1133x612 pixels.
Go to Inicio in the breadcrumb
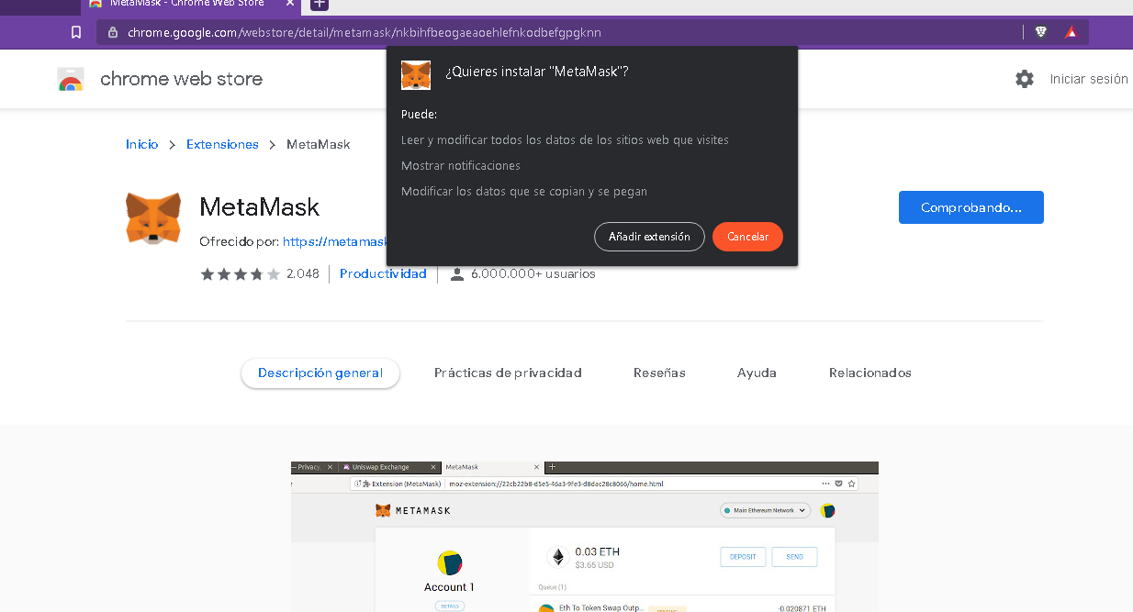coord(142,144)
